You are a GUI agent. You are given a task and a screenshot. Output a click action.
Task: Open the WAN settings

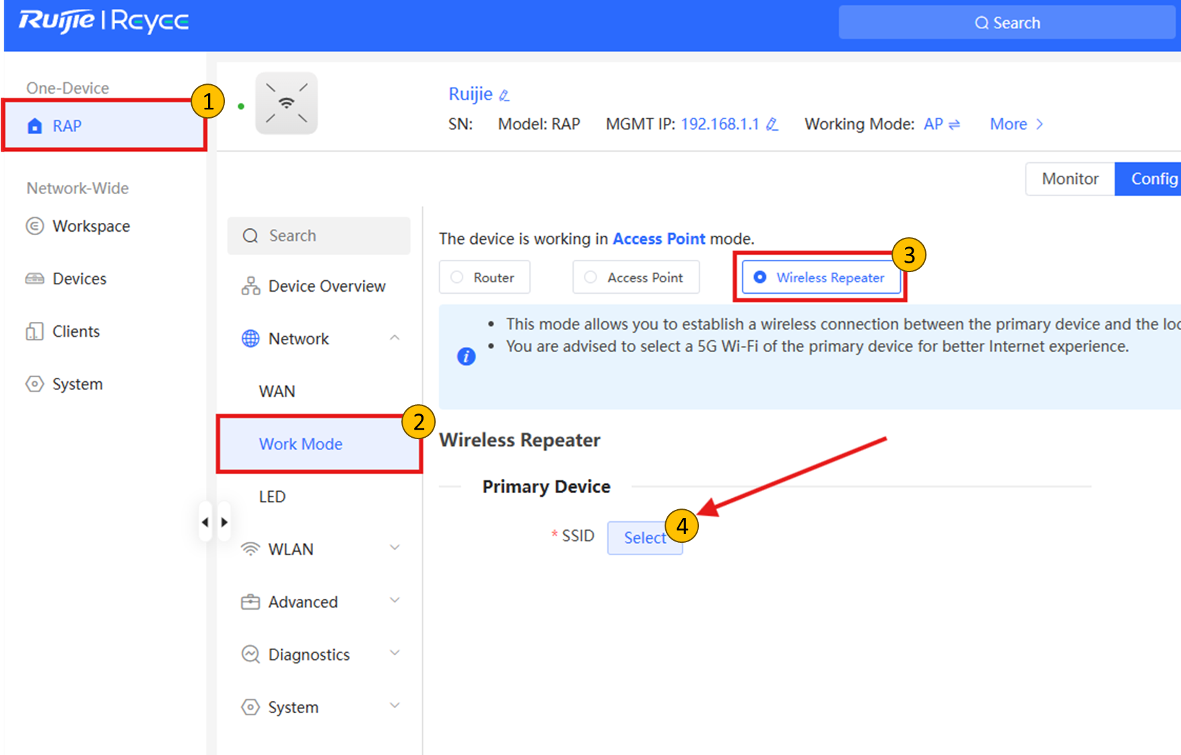277,391
